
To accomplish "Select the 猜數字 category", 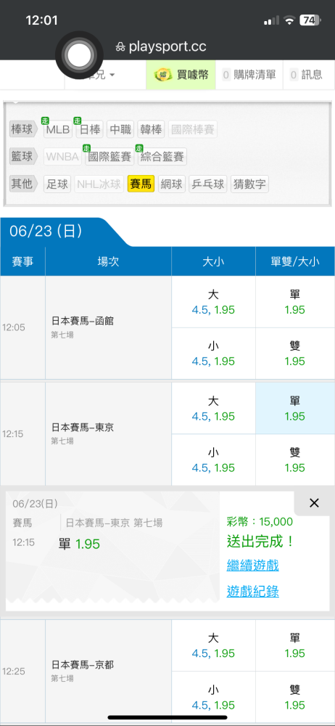I will (250, 184).
